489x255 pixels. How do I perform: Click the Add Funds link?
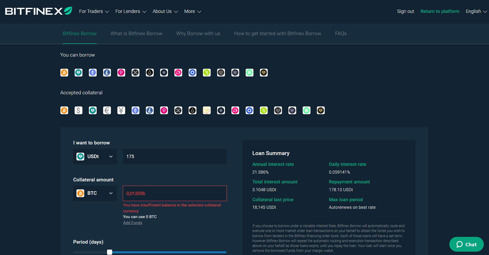click(x=133, y=223)
